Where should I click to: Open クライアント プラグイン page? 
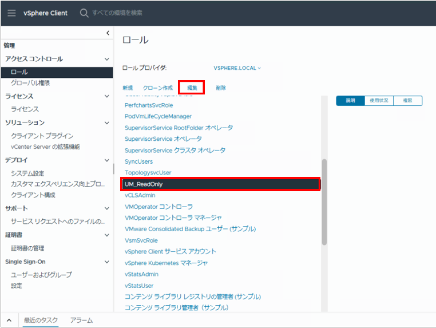click(42, 136)
